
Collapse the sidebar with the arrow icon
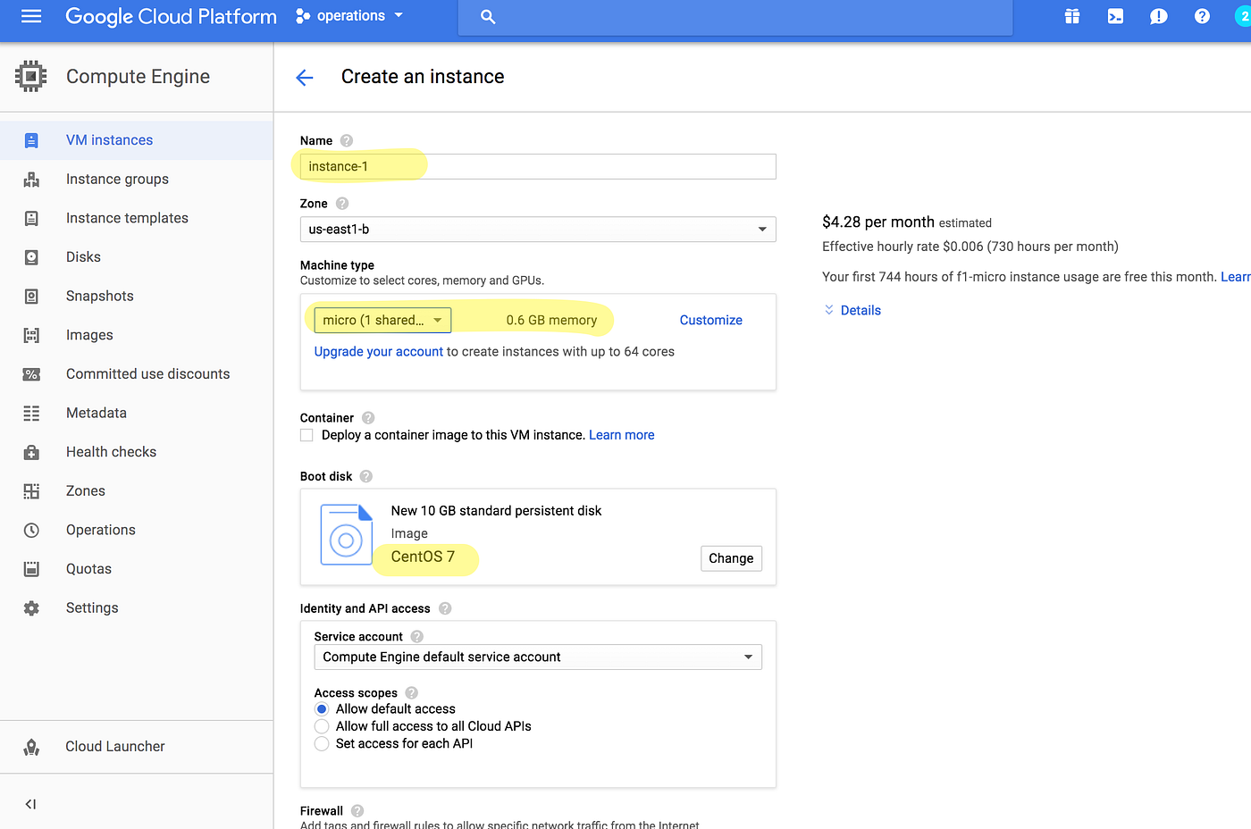click(30, 804)
